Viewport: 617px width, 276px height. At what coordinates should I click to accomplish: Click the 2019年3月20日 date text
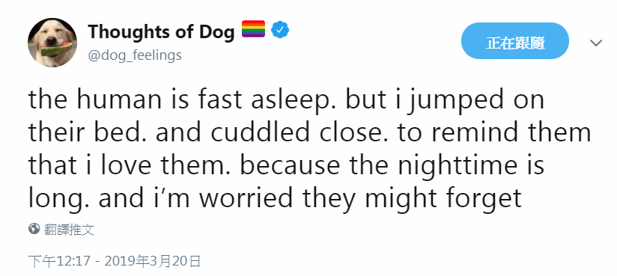coord(153,261)
